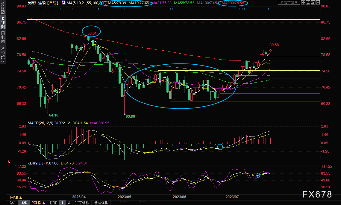Open the 全部主题 dropdown
The height and width of the screenshot is (205, 341).
[x=289, y=3]
